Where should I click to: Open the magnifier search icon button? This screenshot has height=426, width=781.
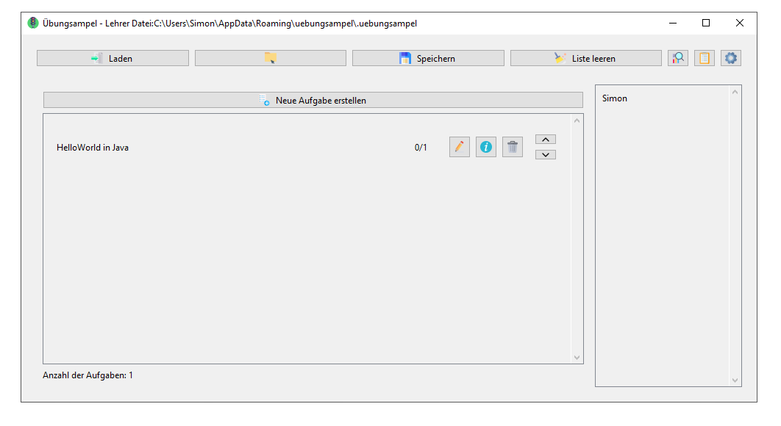click(678, 58)
